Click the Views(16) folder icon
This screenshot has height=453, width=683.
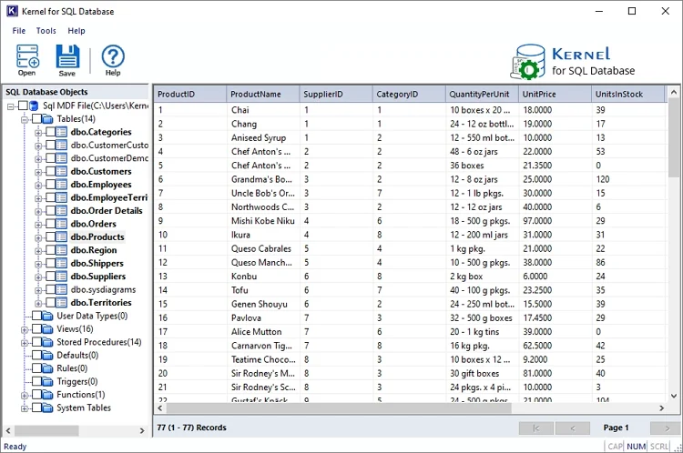coord(48,329)
